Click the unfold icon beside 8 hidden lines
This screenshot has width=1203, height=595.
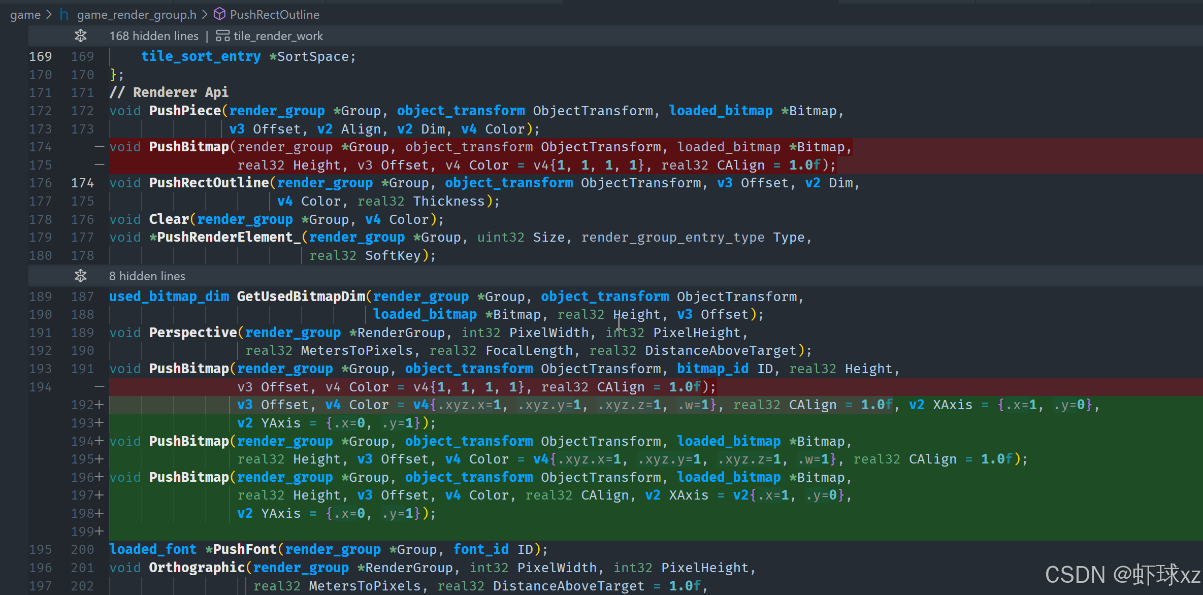(80, 276)
